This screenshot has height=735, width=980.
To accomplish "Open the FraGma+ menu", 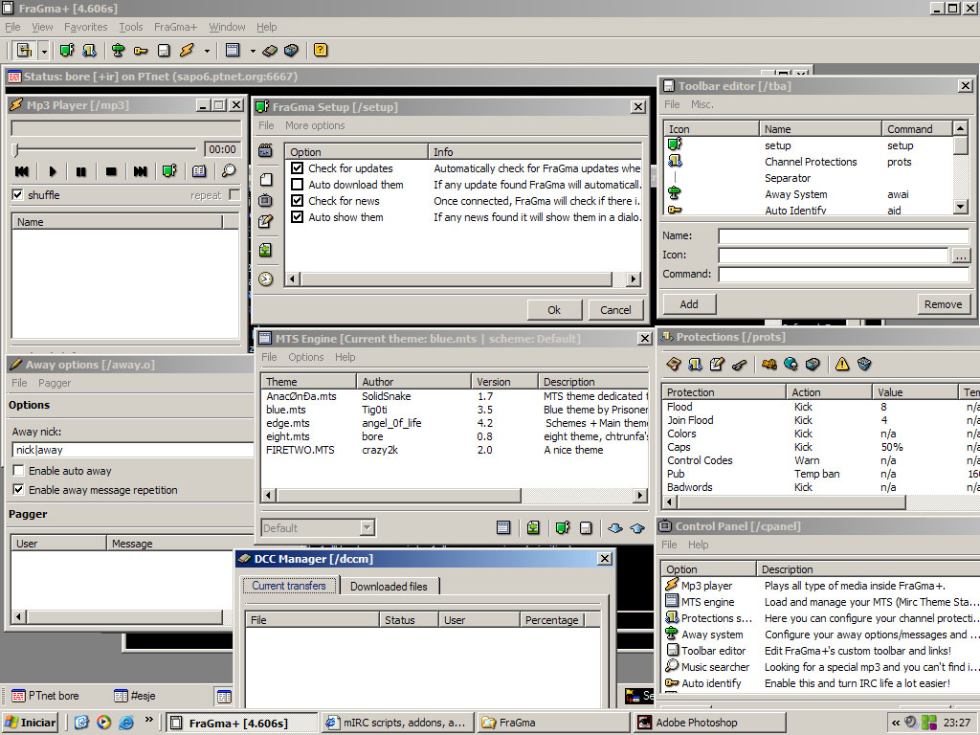I will click(176, 27).
